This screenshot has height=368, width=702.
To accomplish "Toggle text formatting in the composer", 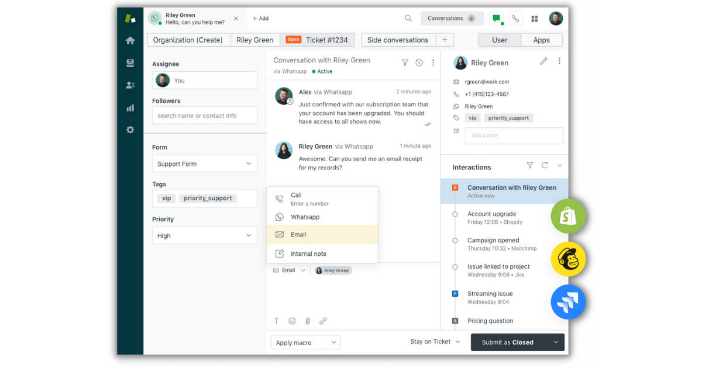I will click(x=276, y=321).
